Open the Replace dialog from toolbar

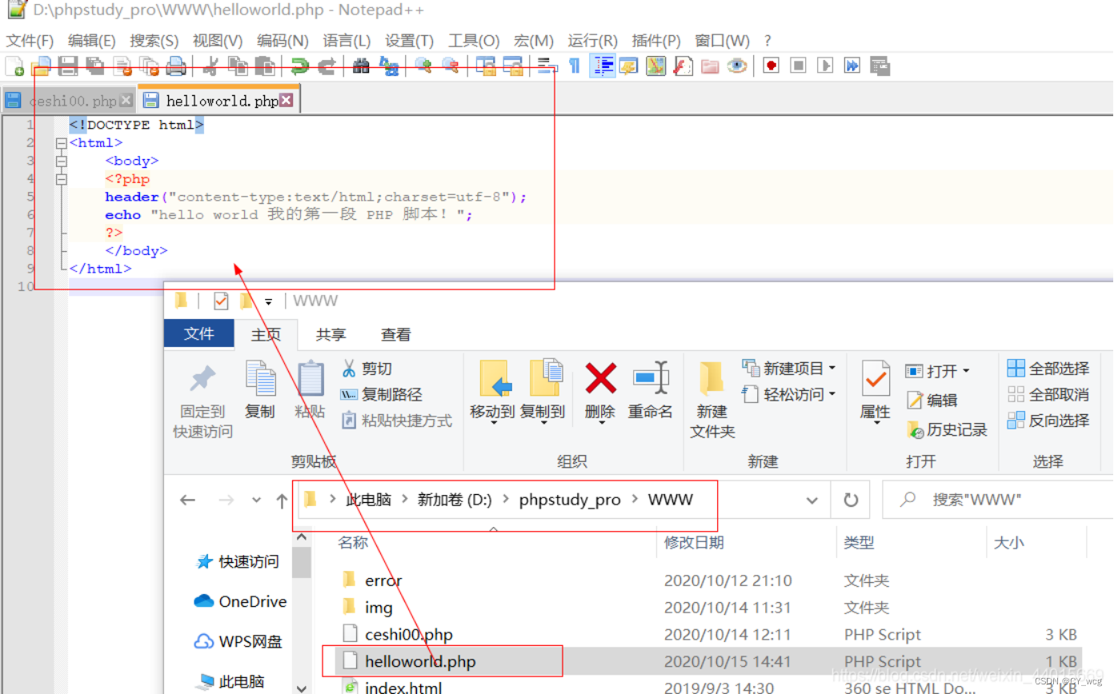[388, 66]
